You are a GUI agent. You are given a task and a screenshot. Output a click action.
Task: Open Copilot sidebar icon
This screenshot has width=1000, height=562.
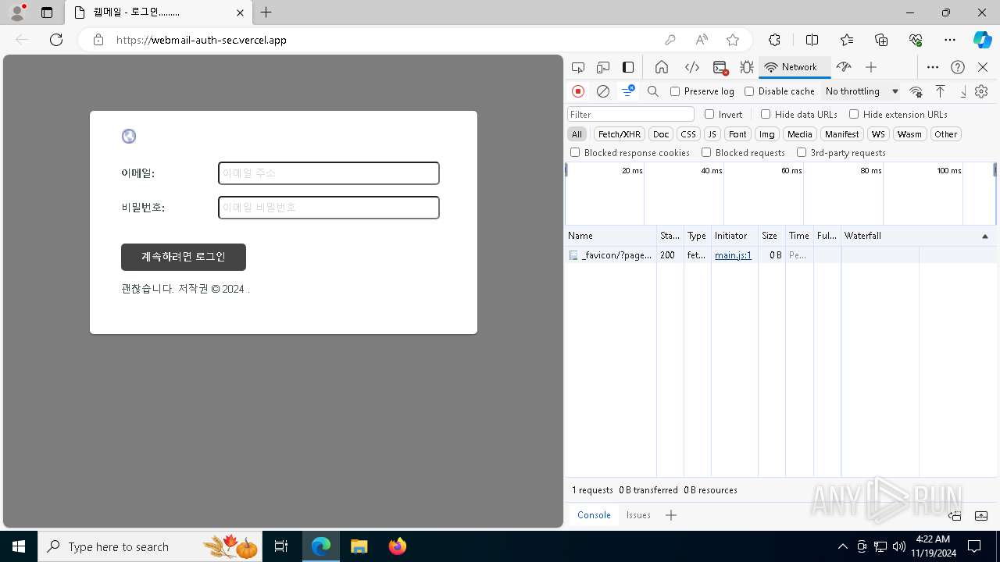pyautogui.click(x=983, y=40)
